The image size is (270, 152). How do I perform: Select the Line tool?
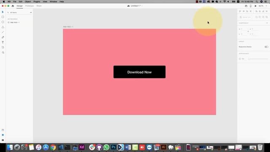[x=3, y=32]
